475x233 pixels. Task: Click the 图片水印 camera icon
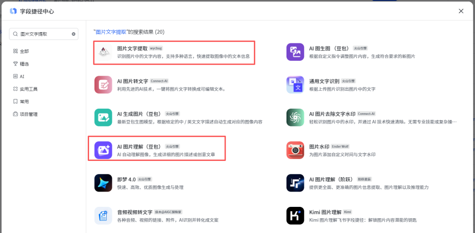click(x=295, y=150)
